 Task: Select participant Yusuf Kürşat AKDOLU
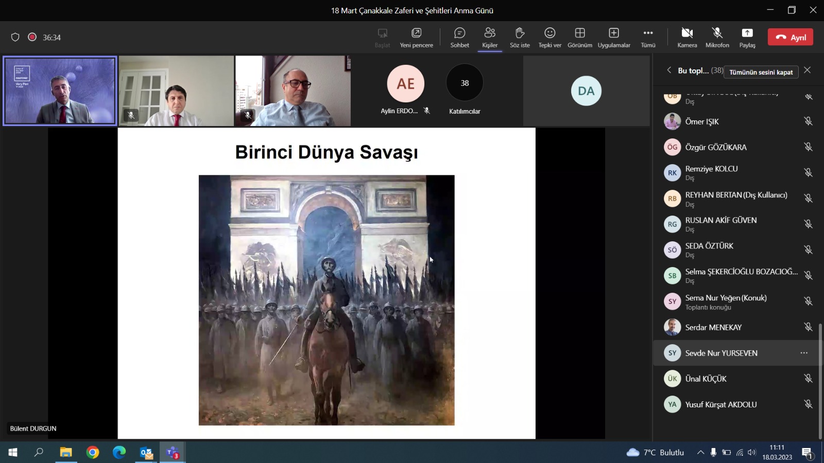click(736, 404)
